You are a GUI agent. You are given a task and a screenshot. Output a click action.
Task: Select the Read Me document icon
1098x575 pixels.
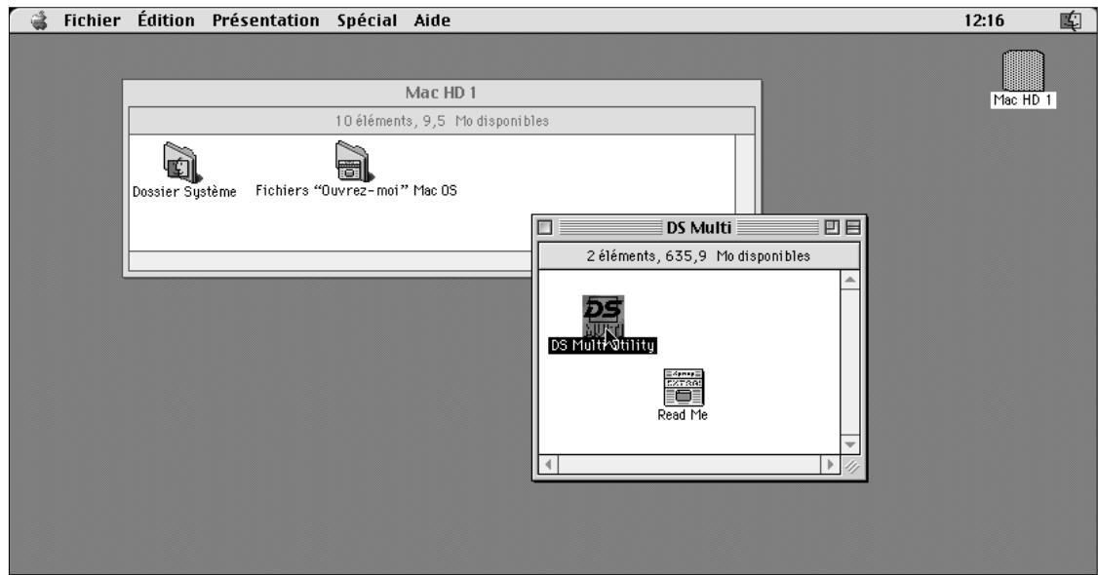[684, 388]
